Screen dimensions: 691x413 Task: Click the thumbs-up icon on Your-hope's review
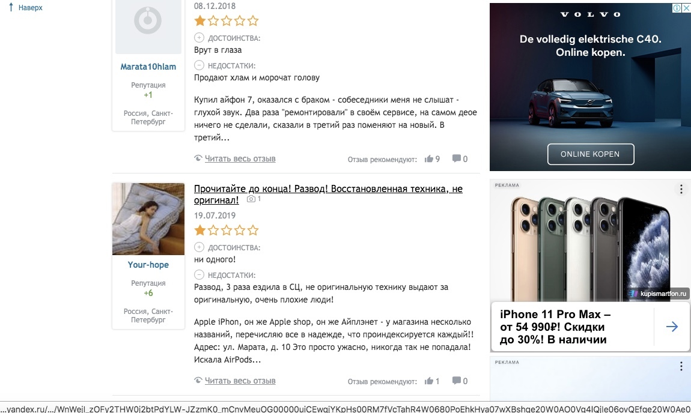429,381
